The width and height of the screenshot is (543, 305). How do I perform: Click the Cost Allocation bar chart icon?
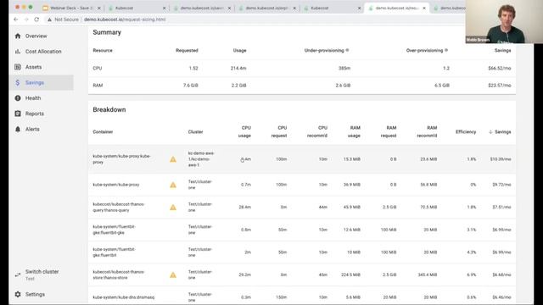18,52
